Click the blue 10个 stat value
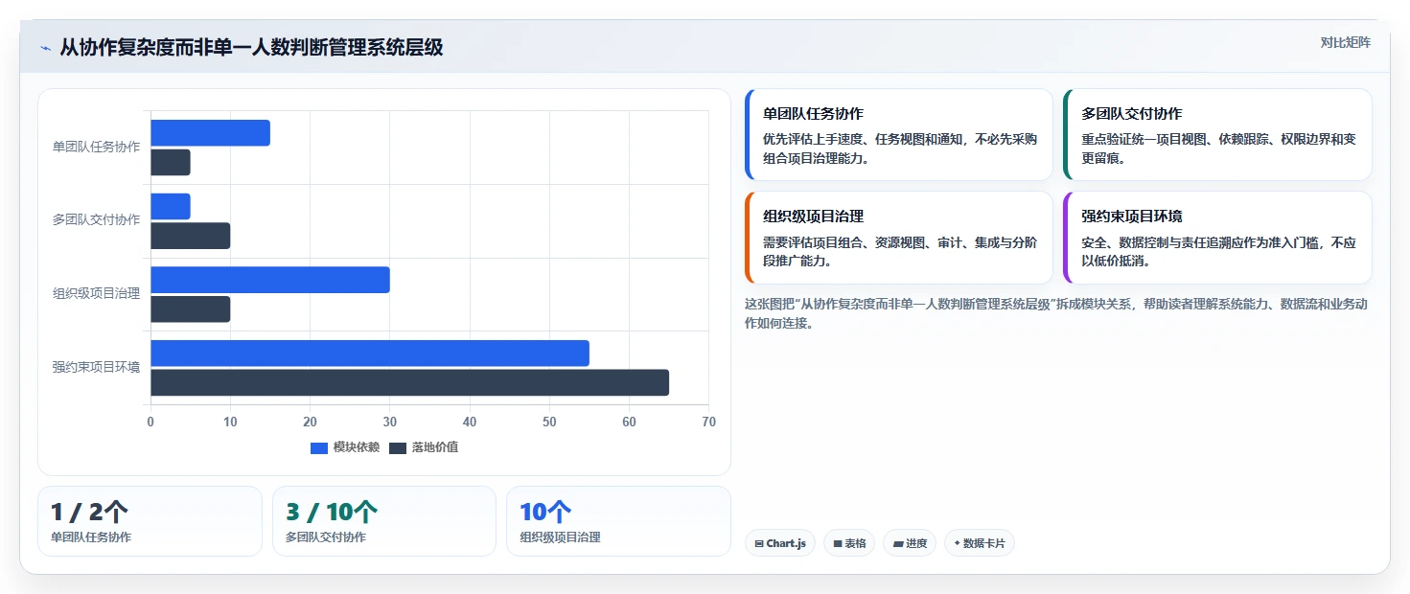 coord(545,512)
